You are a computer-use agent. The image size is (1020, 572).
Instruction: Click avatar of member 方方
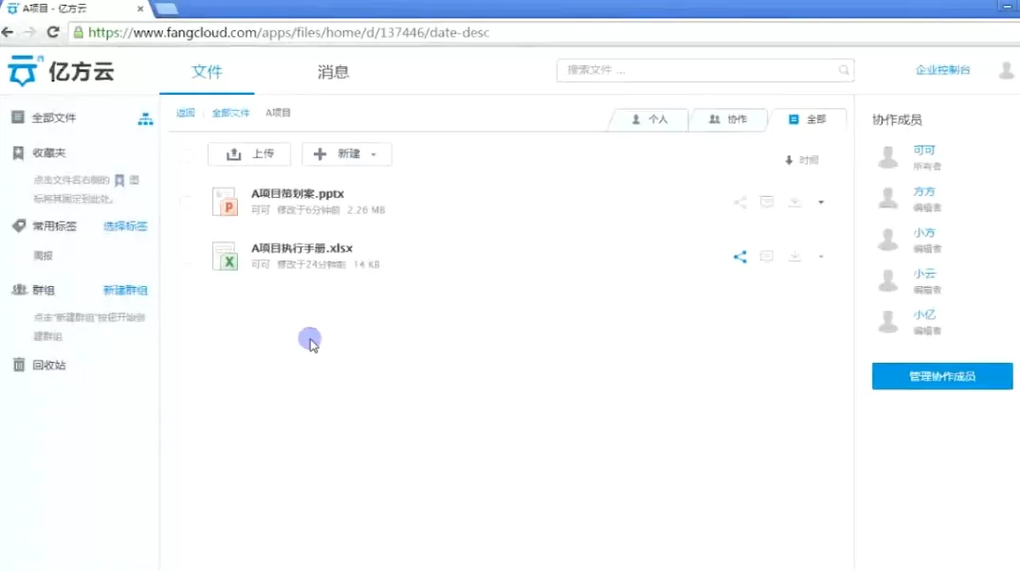888,198
